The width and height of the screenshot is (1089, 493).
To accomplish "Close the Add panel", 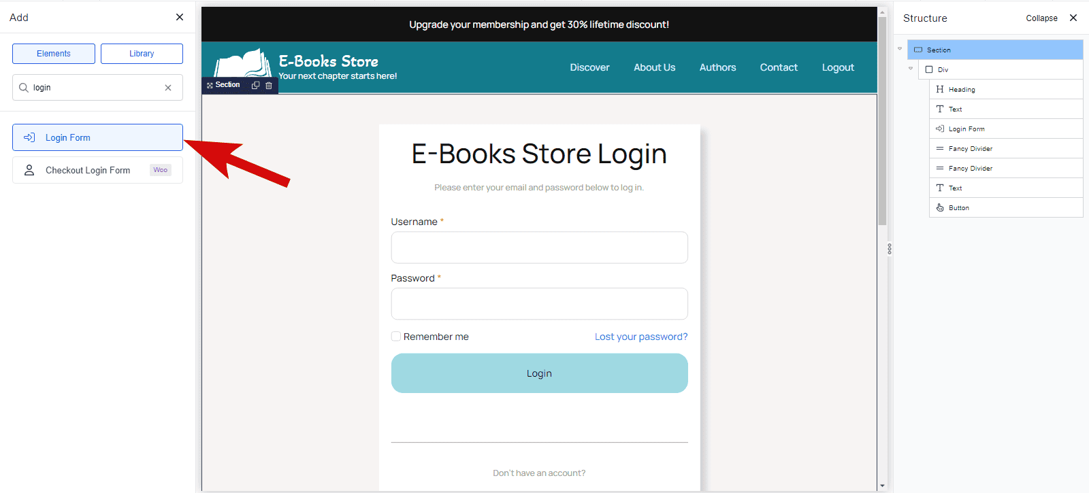I will (180, 17).
